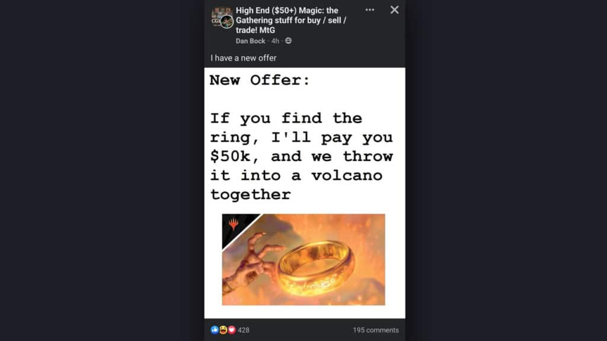
Task: Open the High End Magic group page
Action: point(290,20)
